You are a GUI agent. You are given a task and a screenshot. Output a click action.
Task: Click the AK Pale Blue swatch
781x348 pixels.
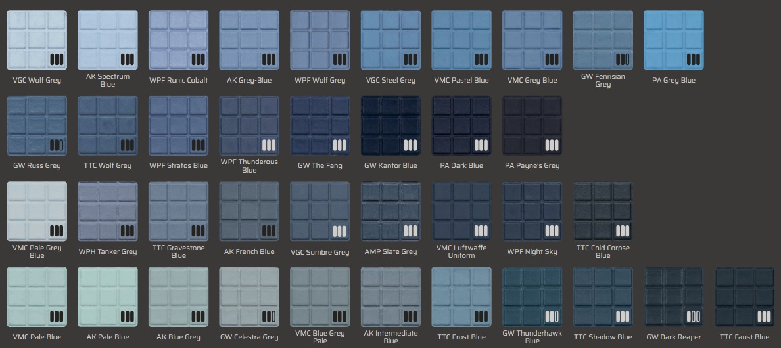coord(108,297)
